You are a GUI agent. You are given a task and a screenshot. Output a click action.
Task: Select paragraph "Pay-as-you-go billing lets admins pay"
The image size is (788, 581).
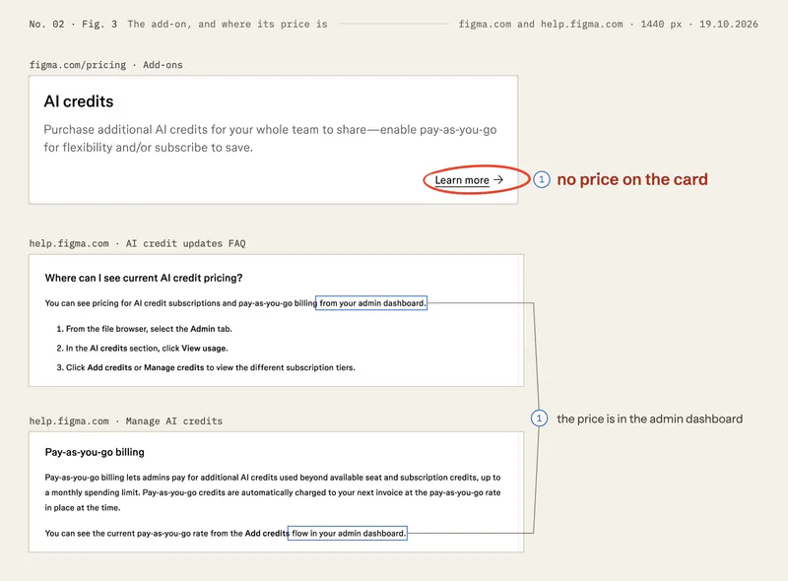point(273,492)
